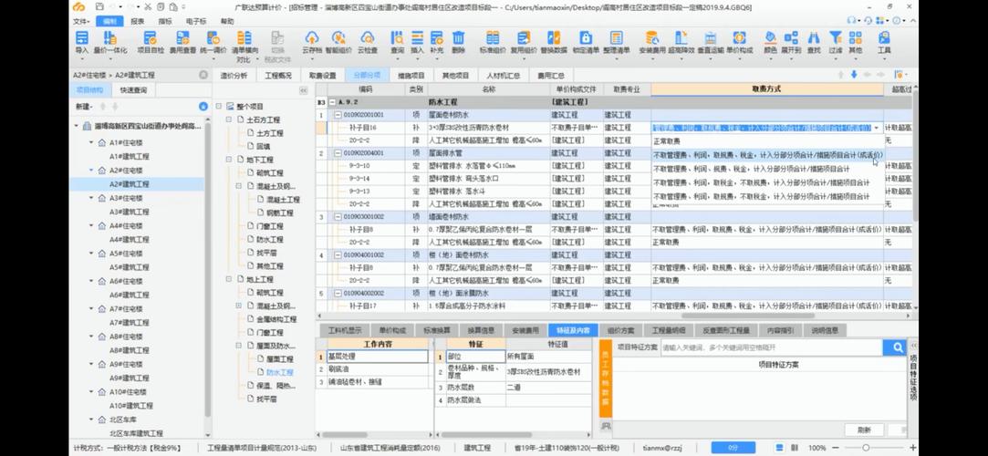
Task: Collapse row 010903001002 墙面卷材防水
Action: [338, 217]
